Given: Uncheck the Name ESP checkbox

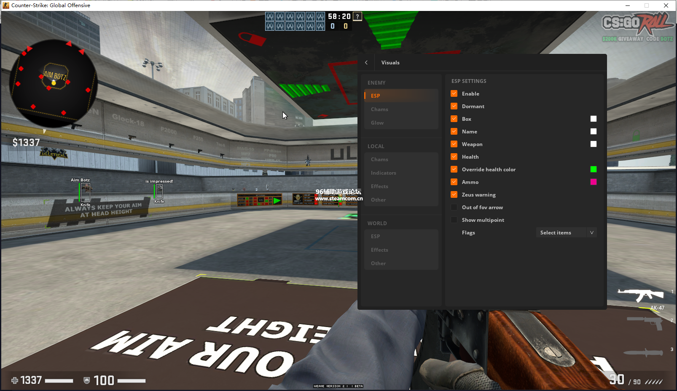Looking at the screenshot, I should point(454,131).
